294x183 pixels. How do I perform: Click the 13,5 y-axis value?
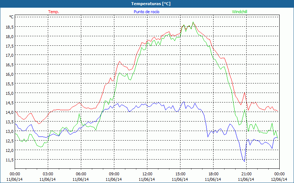[10, 122]
